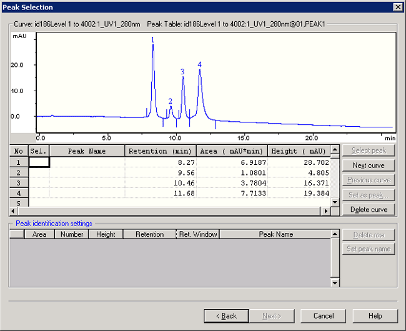Click the Sel. cell of row 1
The image size is (406, 331).
pyautogui.click(x=39, y=162)
